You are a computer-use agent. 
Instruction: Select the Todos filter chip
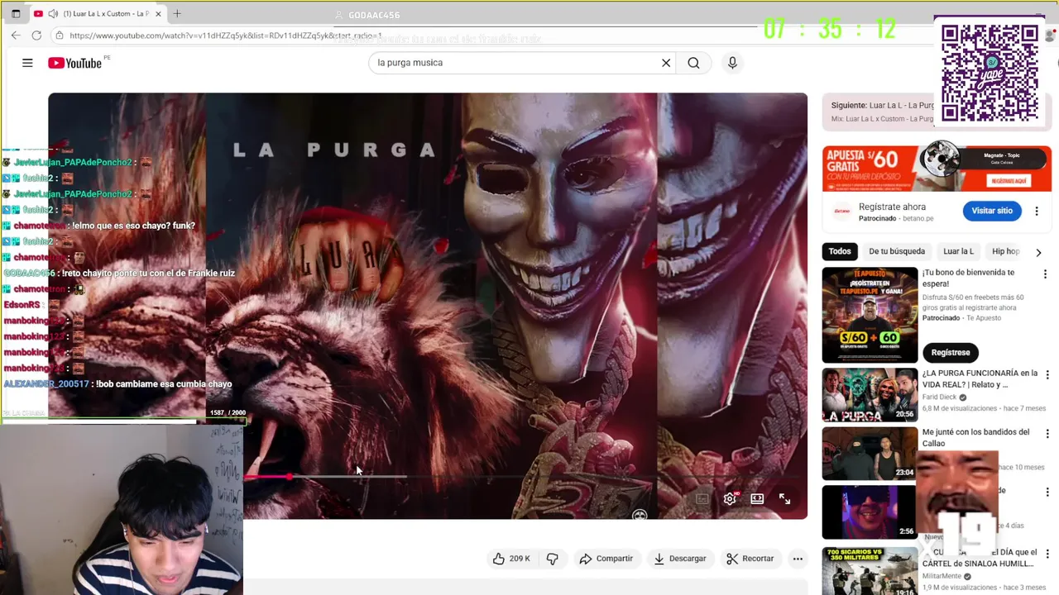pos(840,251)
